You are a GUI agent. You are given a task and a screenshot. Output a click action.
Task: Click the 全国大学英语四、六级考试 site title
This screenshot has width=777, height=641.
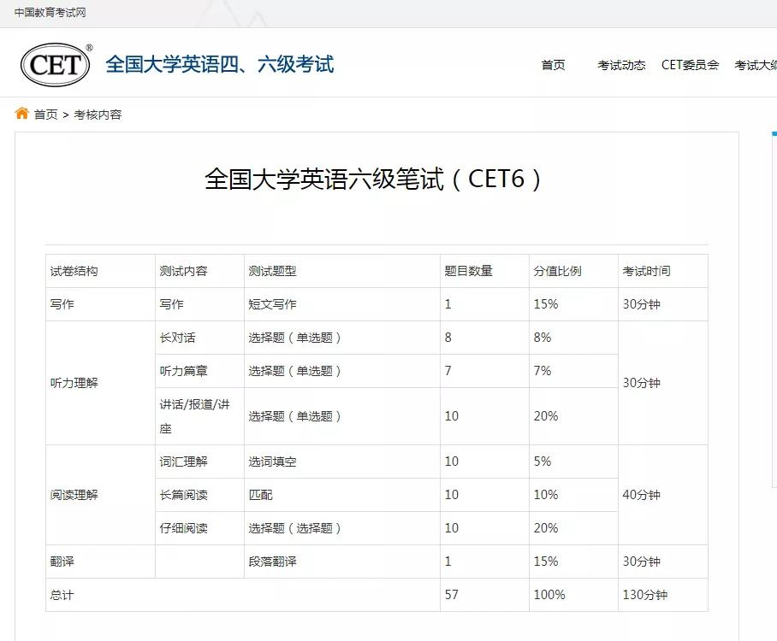coord(219,65)
